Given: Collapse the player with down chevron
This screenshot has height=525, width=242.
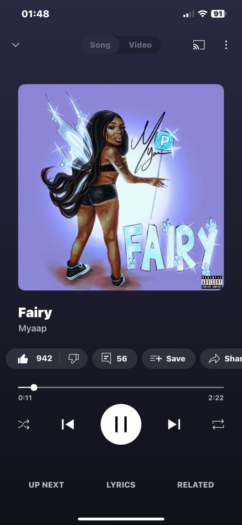Looking at the screenshot, I should (16, 45).
